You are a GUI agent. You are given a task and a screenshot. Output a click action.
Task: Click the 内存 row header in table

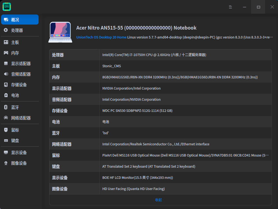click(x=56, y=77)
